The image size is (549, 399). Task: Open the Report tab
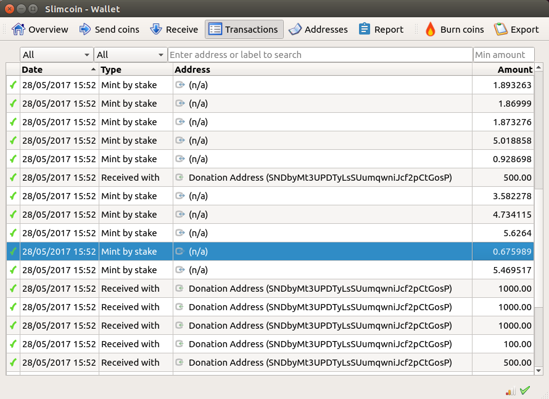[381, 30]
